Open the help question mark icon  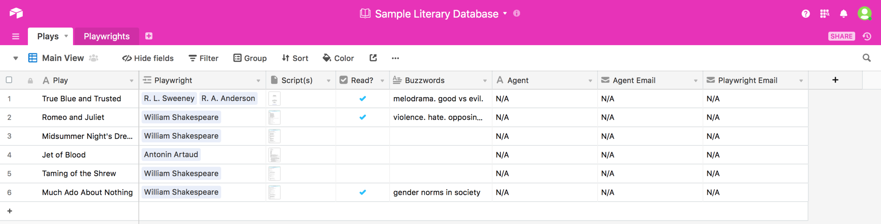pyautogui.click(x=806, y=14)
